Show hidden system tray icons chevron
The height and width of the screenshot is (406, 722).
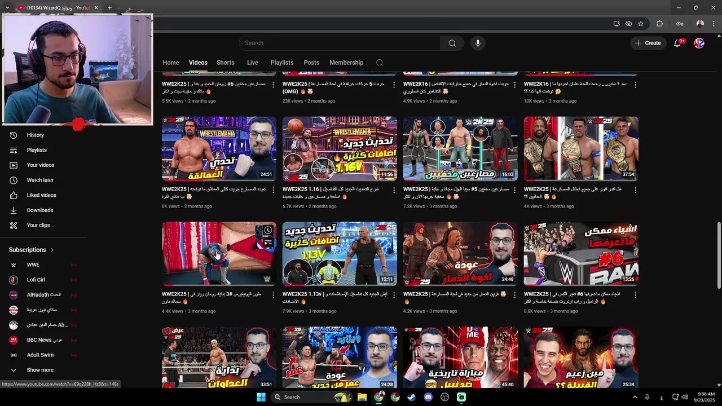[x=635, y=397]
